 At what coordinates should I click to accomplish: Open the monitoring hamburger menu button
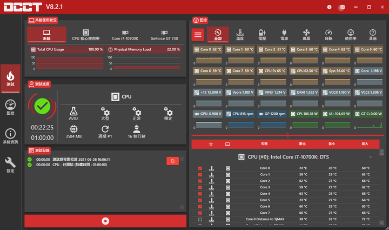point(198,35)
